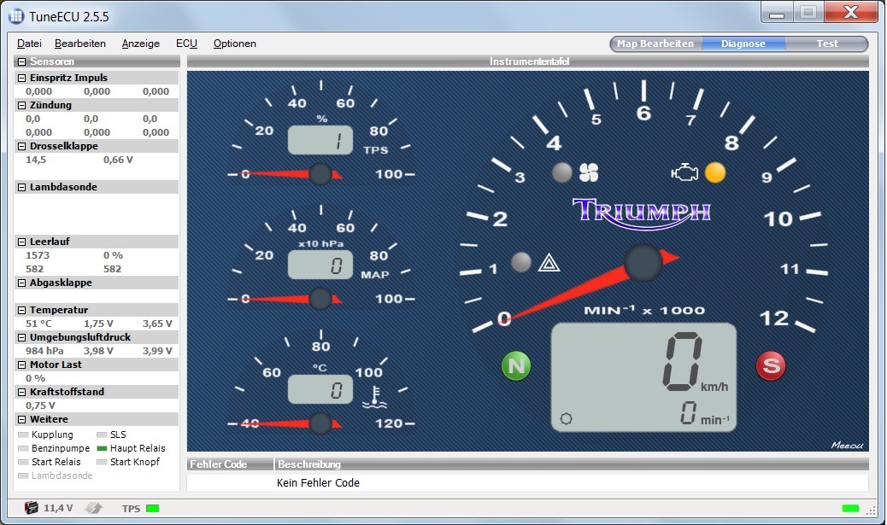
Task: Toggle the Start Knopf indicator
Action: 102,462
